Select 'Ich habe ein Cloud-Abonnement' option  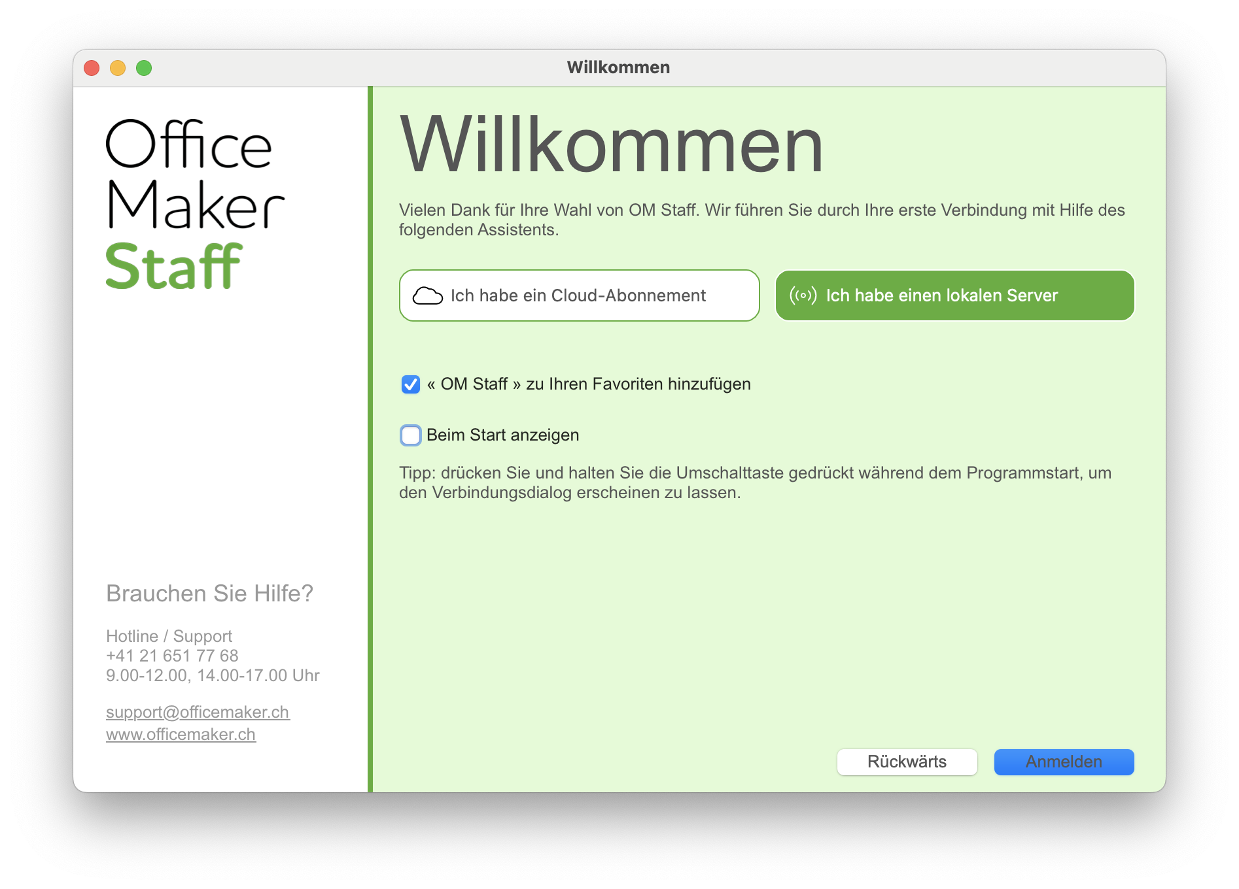579,295
